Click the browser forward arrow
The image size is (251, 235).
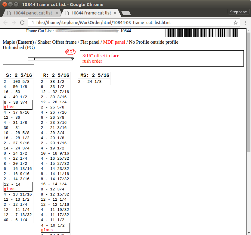(x=14, y=23)
